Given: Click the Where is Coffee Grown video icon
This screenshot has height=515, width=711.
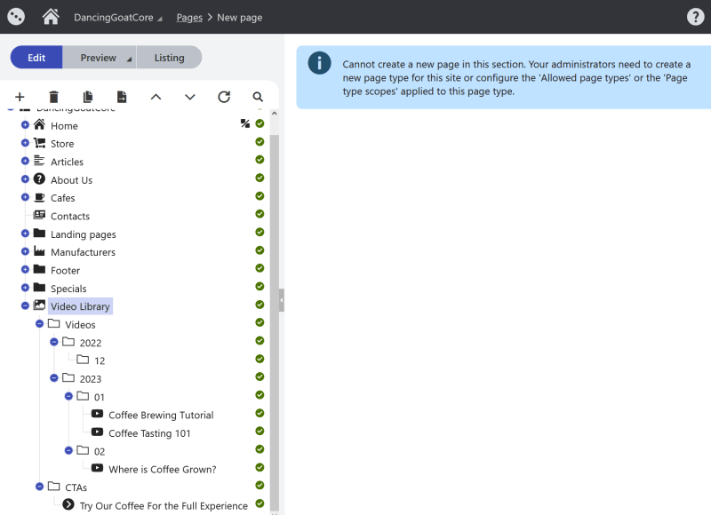Looking at the screenshot, I should (97, 468).
